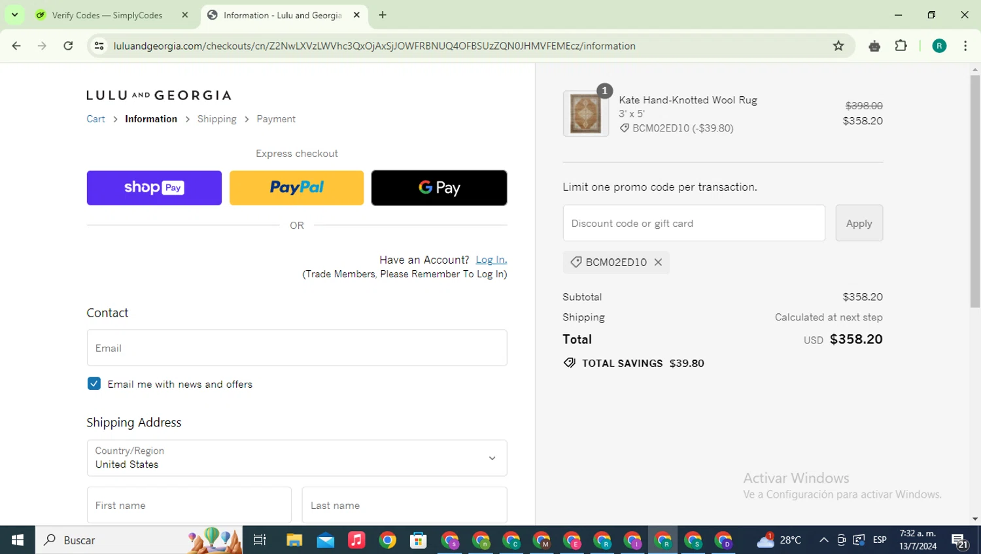Image resolution: width=981 pixels, height=554 pixels.
Task: Go back to Cart in breadcrumb
Action: pyautogui.click(x=95, y=119)
